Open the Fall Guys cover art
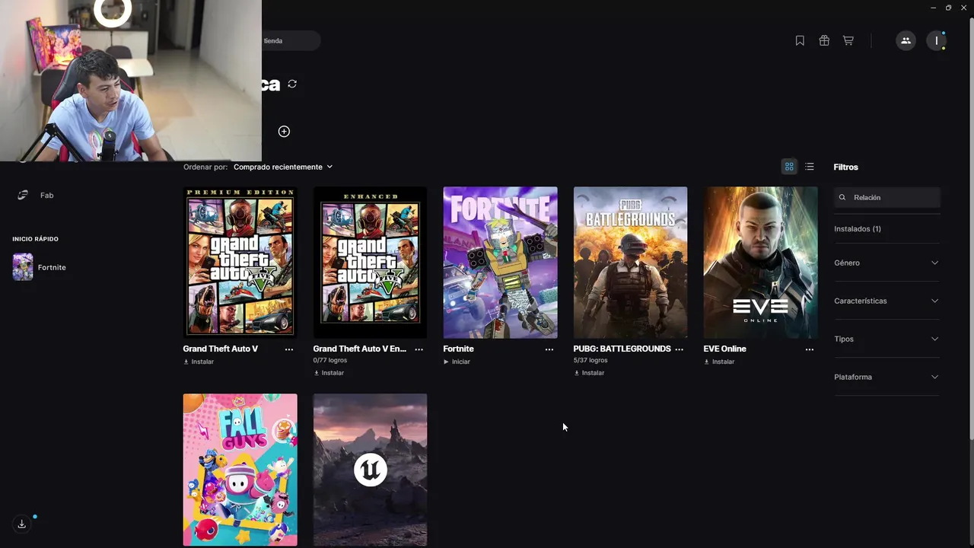Screen dimensions: 974x548 click(x=240, y=470)
